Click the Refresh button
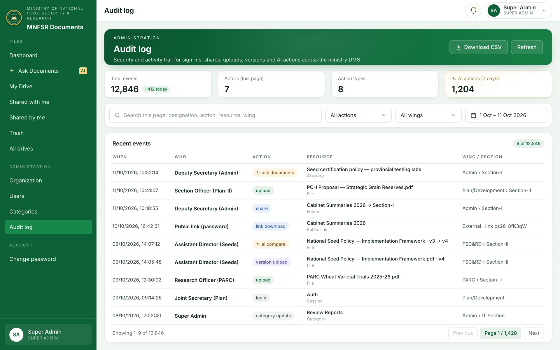 (x=527, y=47)
